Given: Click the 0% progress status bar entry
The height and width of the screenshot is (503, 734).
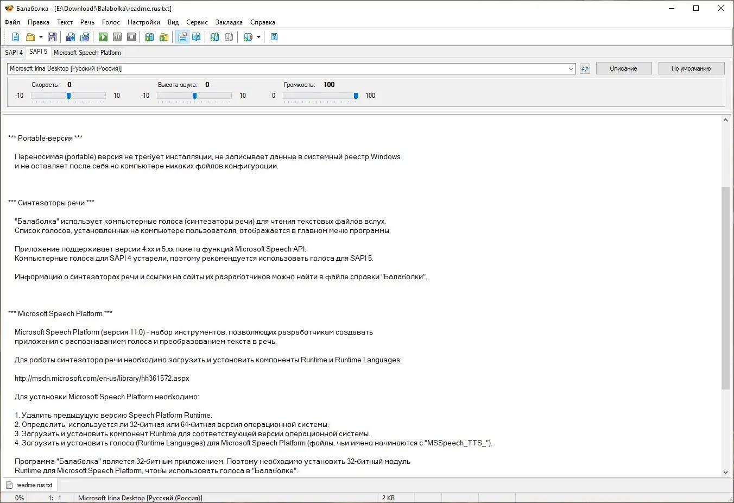Looking at the screenshot, I should (x=20, y=498).
